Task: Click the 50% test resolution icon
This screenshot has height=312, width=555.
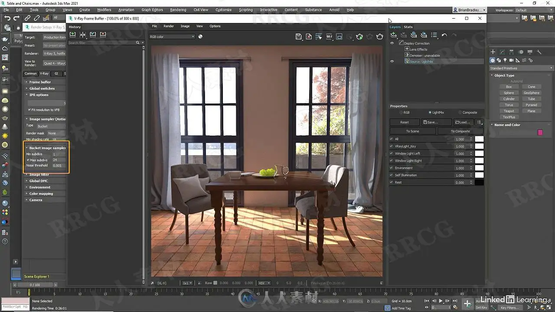Action: point(329,37)
